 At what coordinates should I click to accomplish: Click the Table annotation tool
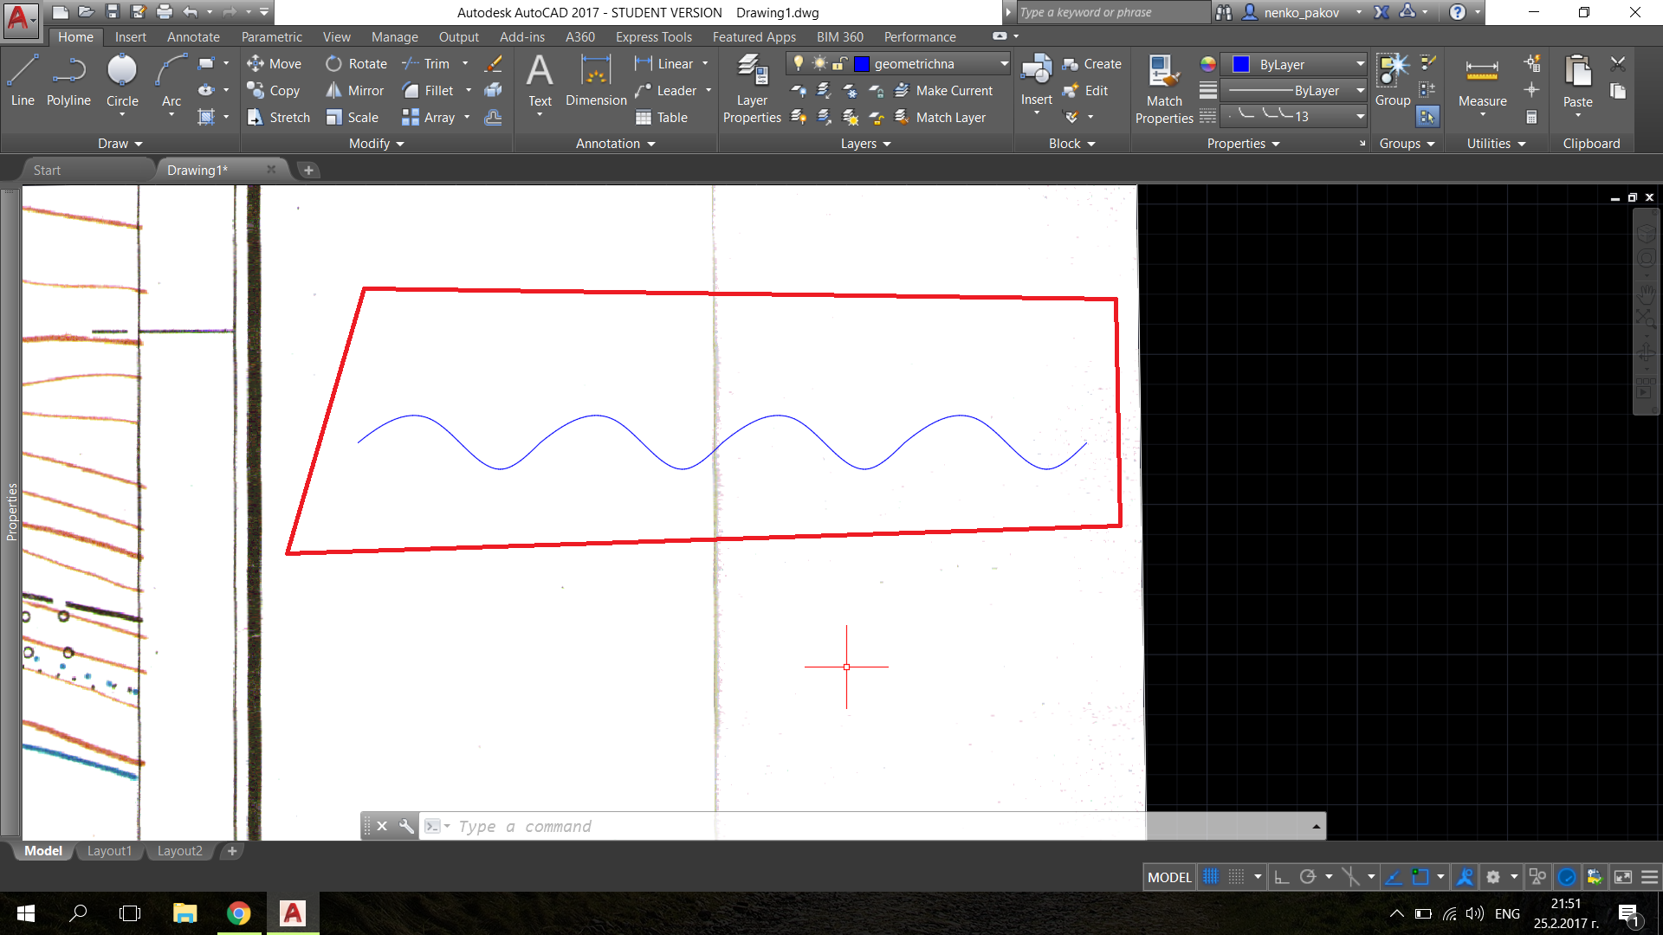coord(662,118)
